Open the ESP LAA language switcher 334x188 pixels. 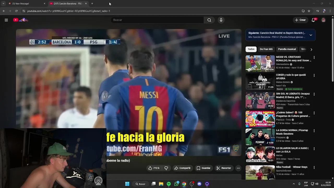[x=306, y=184]
